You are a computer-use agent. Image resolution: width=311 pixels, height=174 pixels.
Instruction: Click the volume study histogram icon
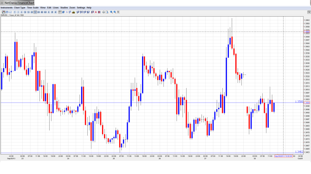pos(74,12)
